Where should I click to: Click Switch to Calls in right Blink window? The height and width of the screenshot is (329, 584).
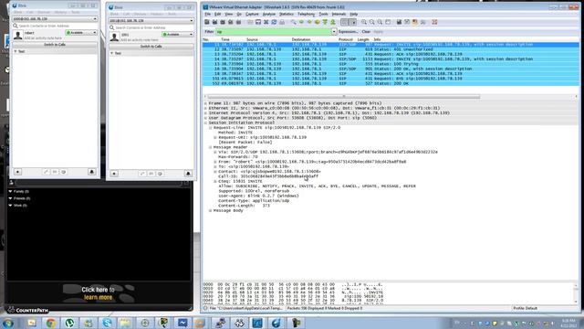point(151,47)
